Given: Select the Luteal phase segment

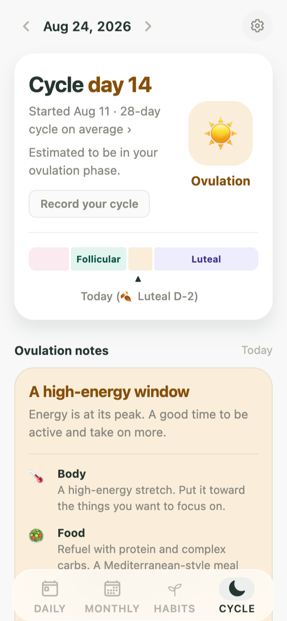Looking at the screenshot, I should click(x=206, y=259).
